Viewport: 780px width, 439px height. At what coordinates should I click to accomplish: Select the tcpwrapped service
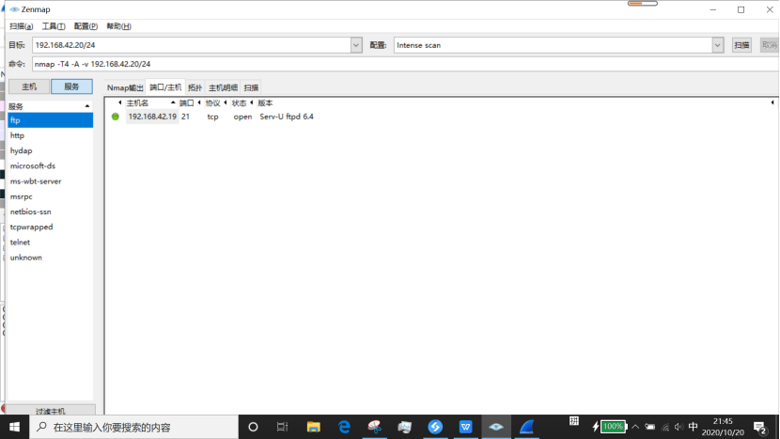point(50,227)
